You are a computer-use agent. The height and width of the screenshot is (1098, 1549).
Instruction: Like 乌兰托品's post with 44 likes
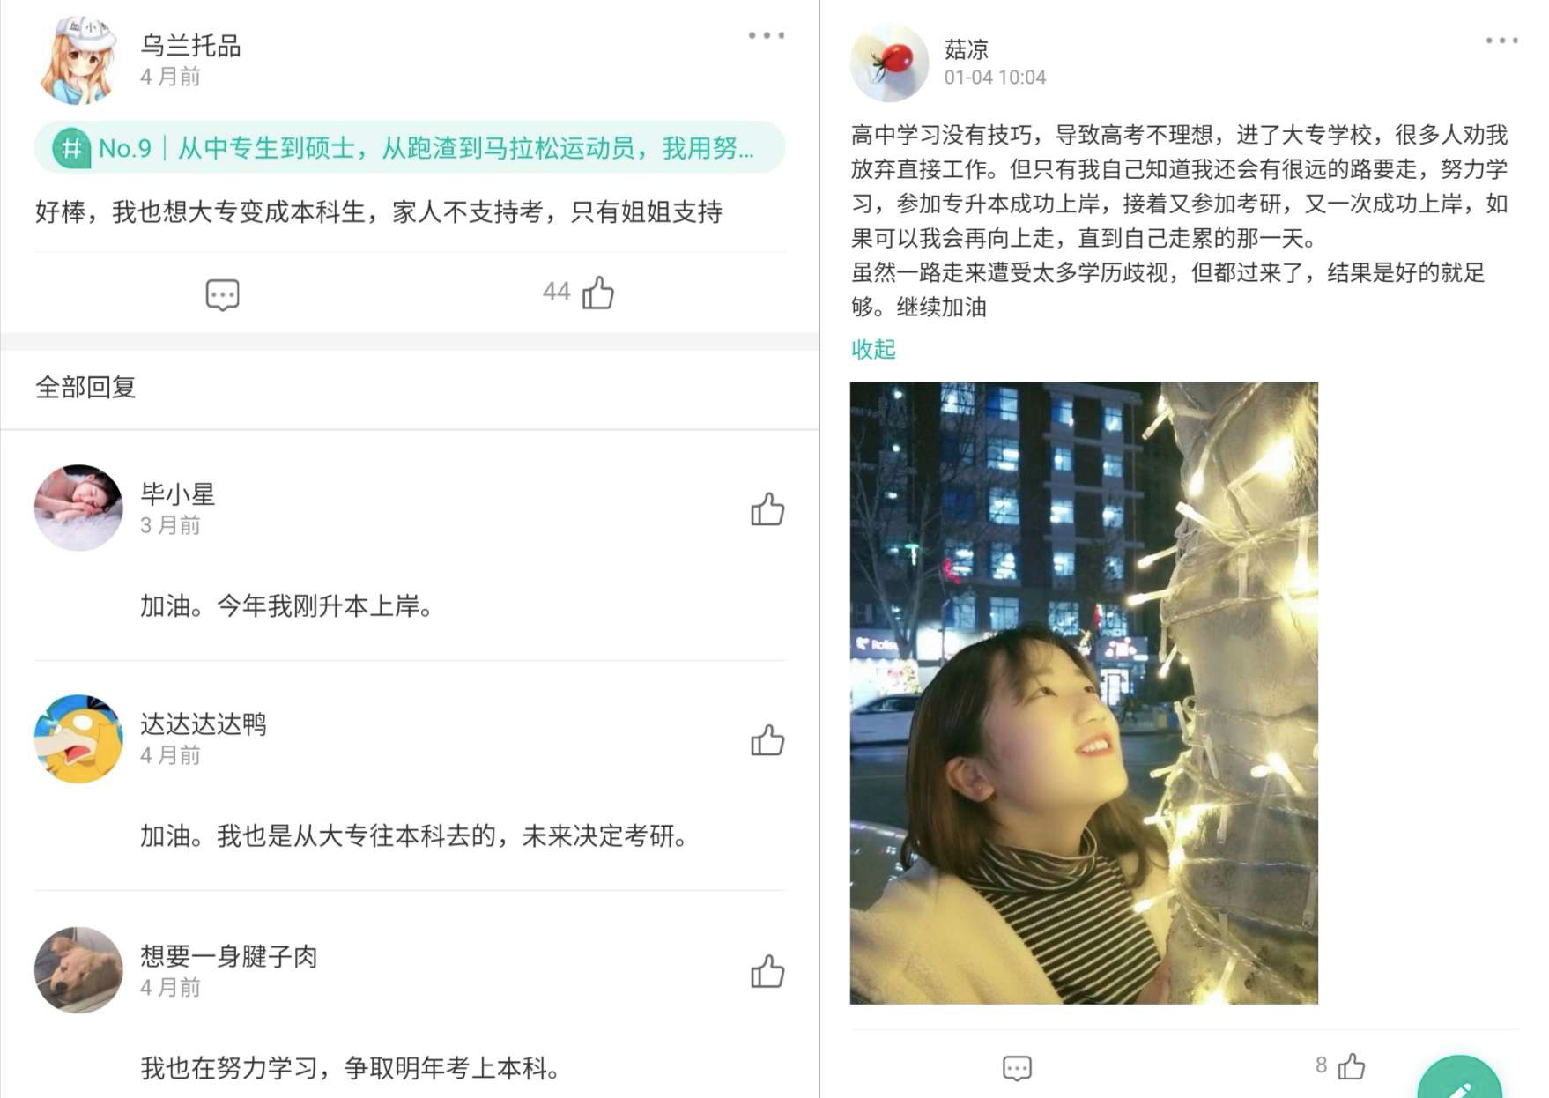click(x=598, y=293)
